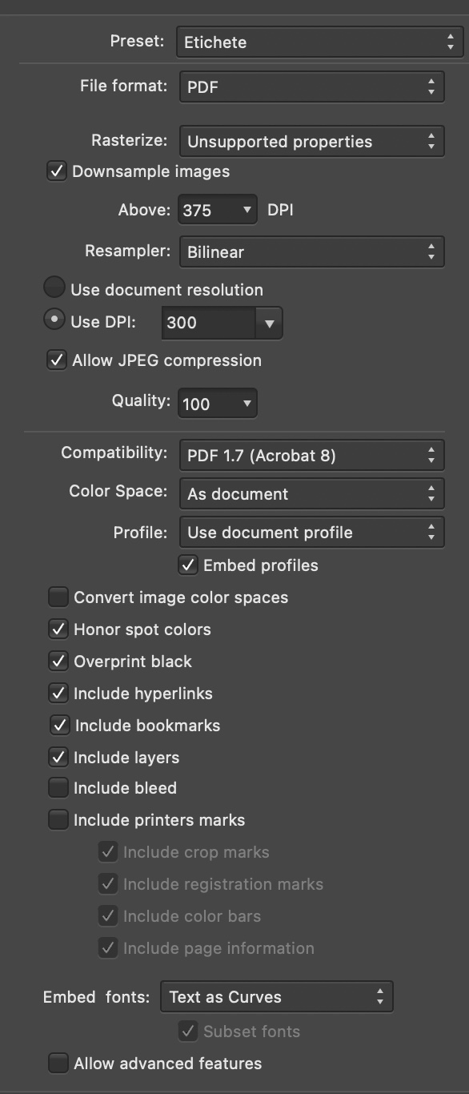Open the File format PDF dropdown
This screenshot has width=469, height=1094.
point(311,86)
